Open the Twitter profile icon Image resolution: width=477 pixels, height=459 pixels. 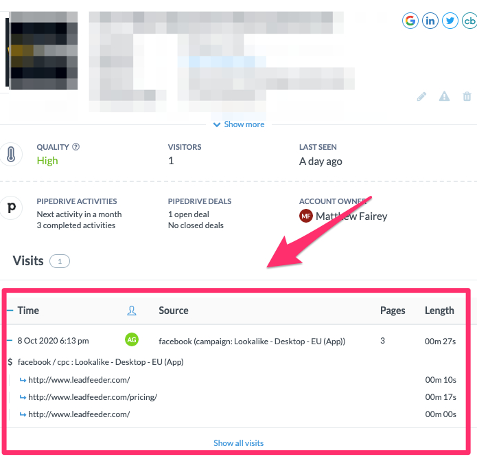pos(450,21)
